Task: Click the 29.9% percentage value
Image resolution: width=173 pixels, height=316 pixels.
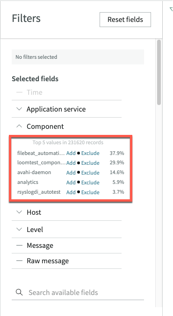Action: pos(117,163)
